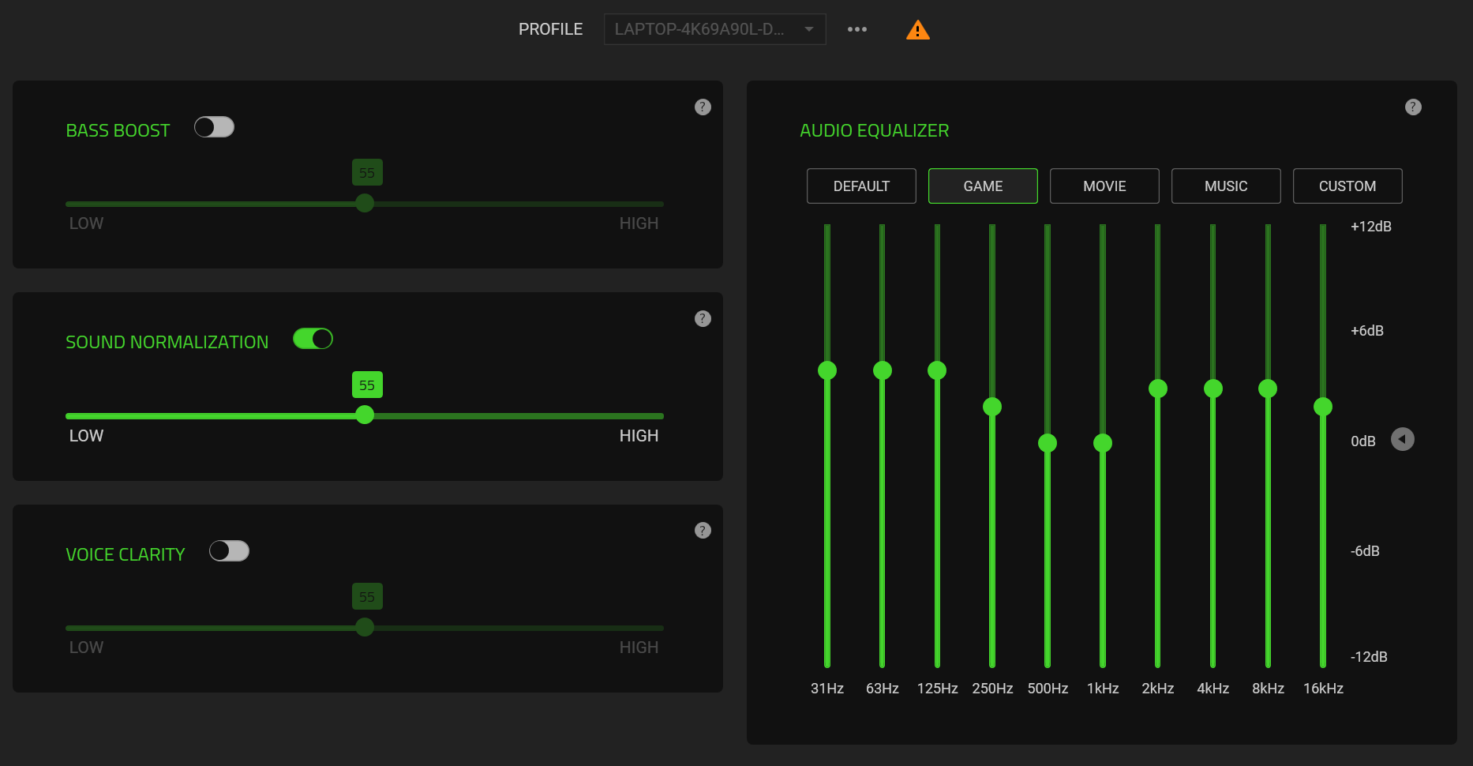Switch to the MOVIE equalizer preset

pos(1104,186)
